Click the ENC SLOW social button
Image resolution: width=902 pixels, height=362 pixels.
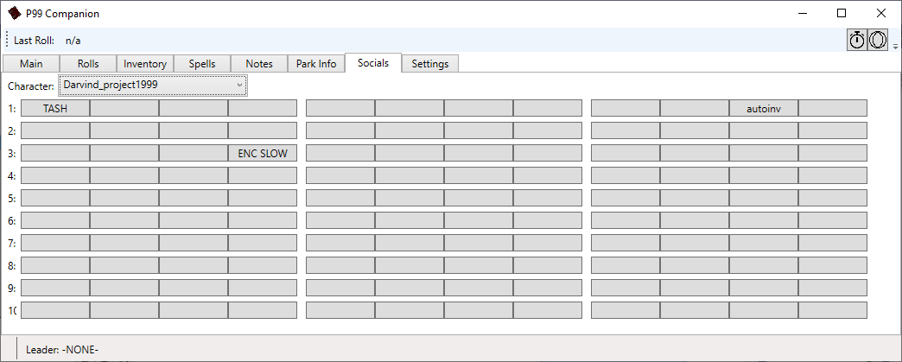click(x=263, y=153)
